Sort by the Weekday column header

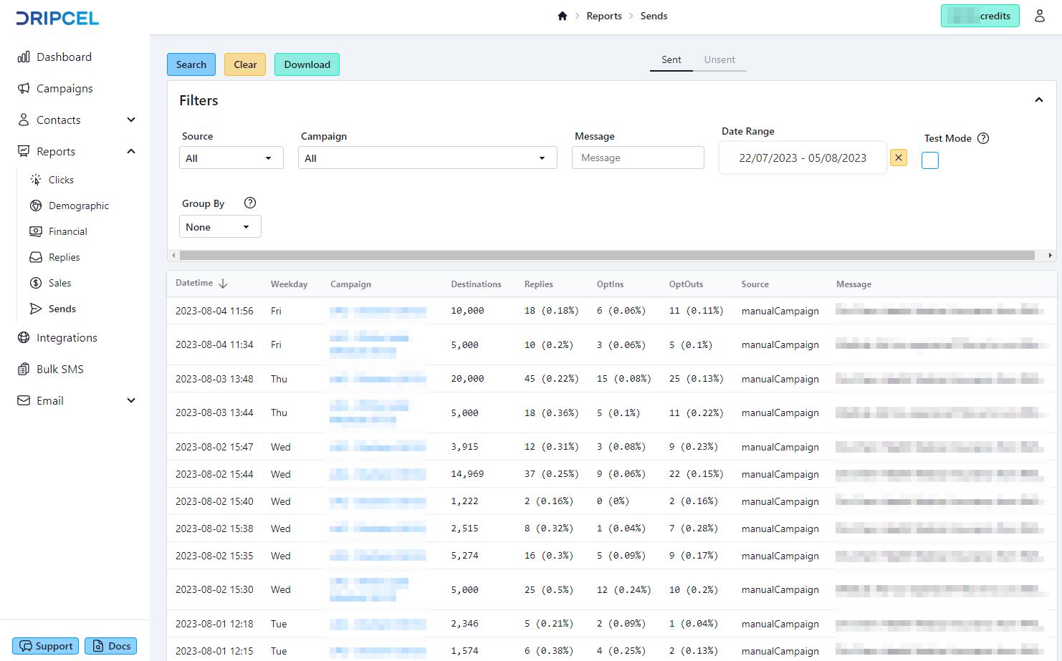(289, 284)
